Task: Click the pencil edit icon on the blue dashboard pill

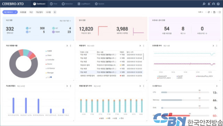Action: coord(15,12)
